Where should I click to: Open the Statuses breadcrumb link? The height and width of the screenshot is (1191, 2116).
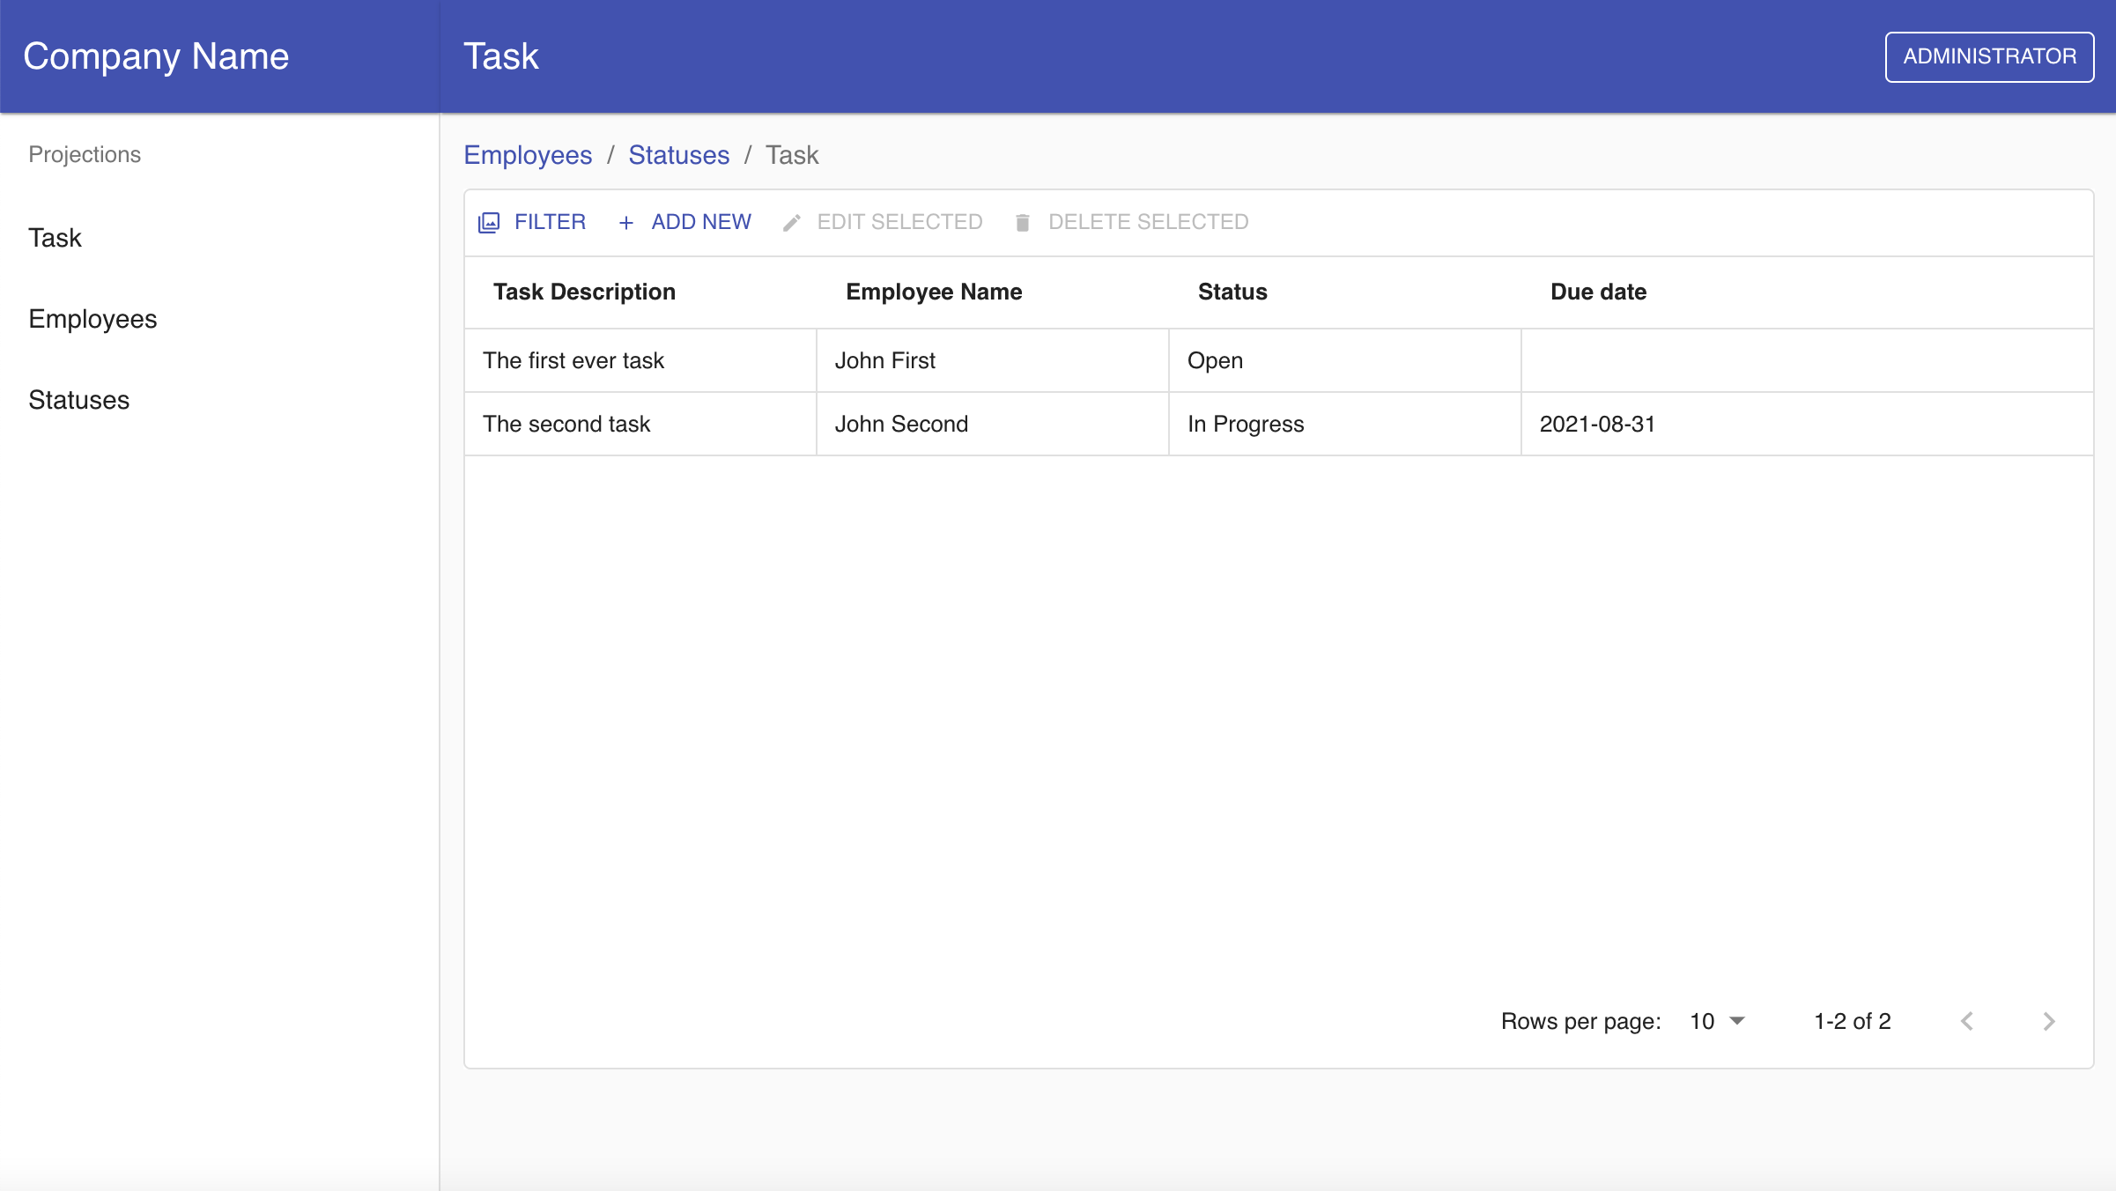678,155
